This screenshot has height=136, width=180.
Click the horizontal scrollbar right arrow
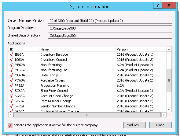[x=164, y=115]
